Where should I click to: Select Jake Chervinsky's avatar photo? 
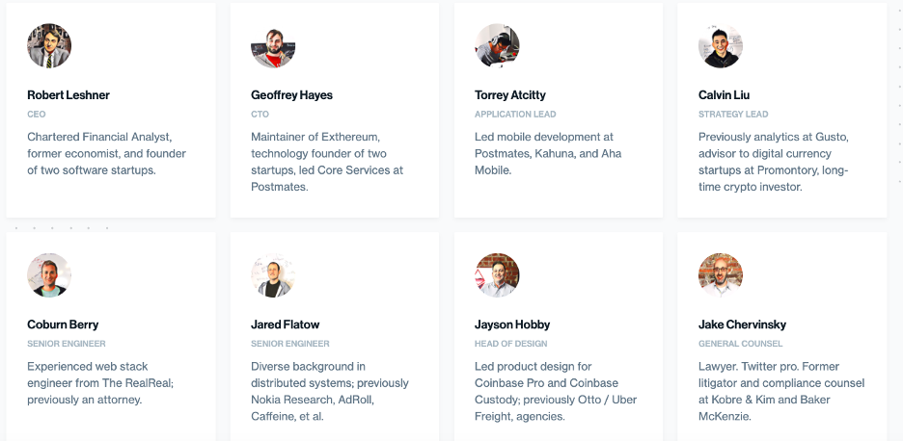coord(721,274)
